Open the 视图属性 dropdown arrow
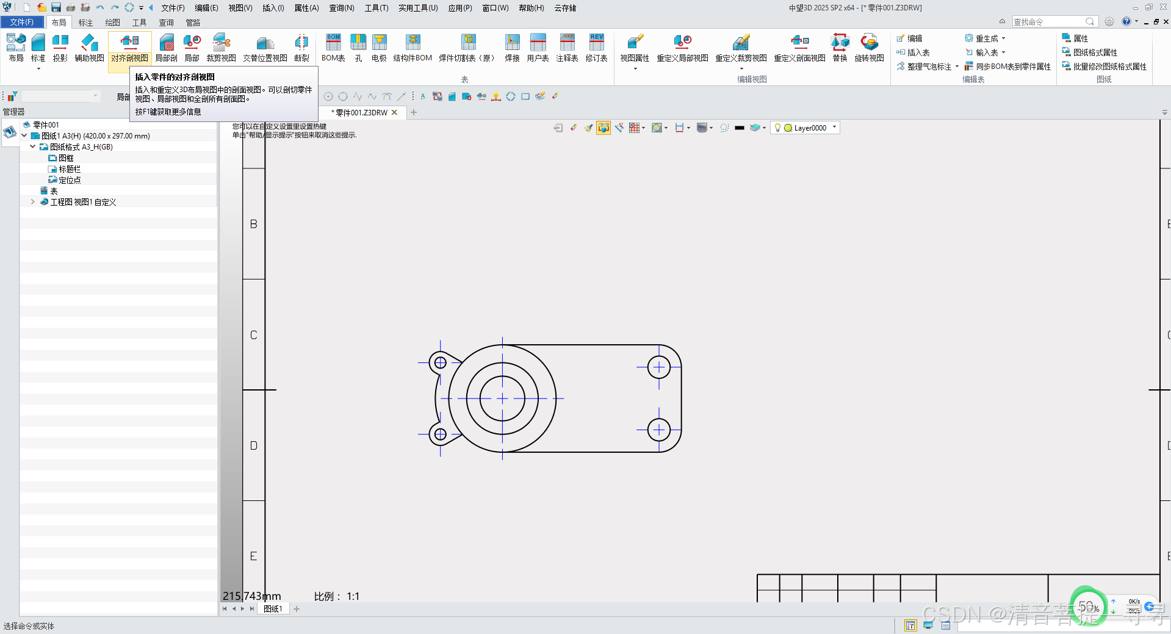 pyautogui.click(x=635, y=68)
